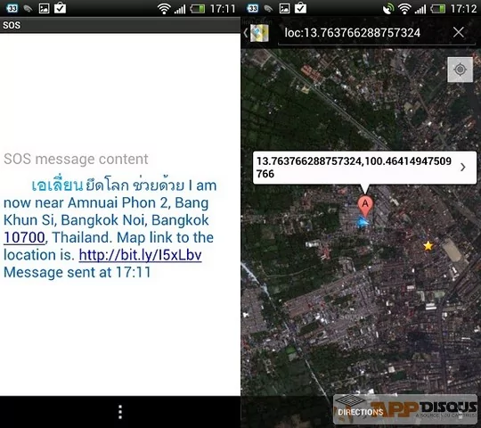Tap Wi-Fi icon in left status bar
Viewport: 481px width, 428px height.
point(164,9)
